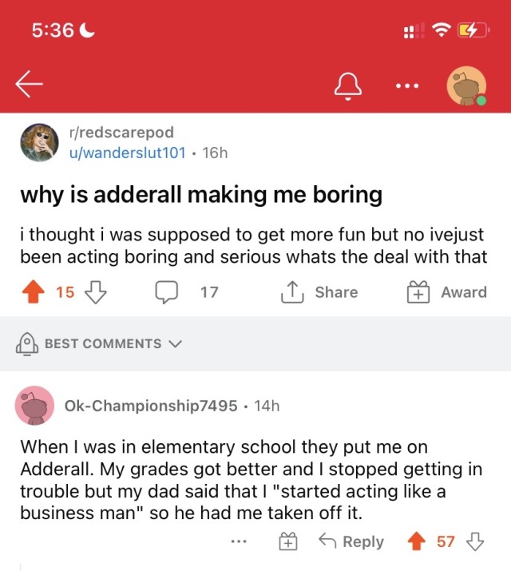Award the comment with gift icon

click(287, 542)
